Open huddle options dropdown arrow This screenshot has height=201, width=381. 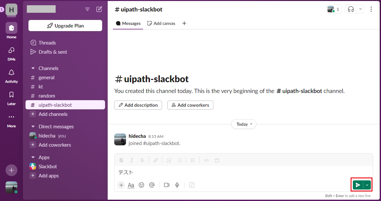(360, 9)
